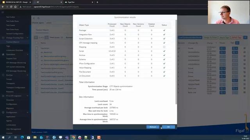Click the dialog's vertical scrollbar

tap(176, 62)
